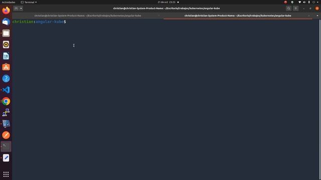This screenshot has height=180, width=321.
Task: Open a new terminal tab button
Action: [x=16, y=8]
